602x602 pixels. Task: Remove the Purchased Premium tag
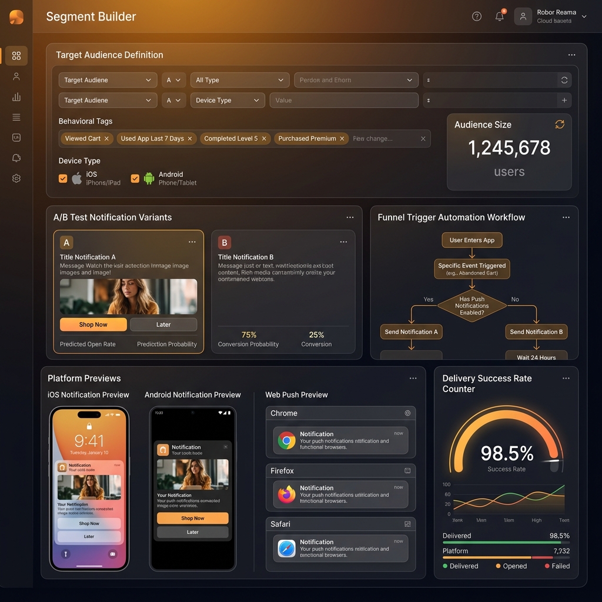pos(342,139)
